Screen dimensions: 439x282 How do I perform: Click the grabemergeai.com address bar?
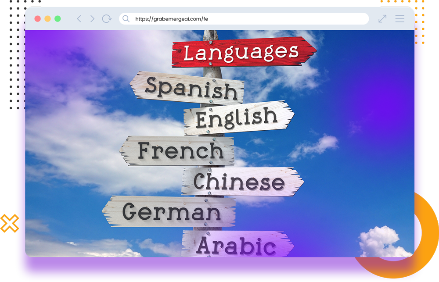246,19
